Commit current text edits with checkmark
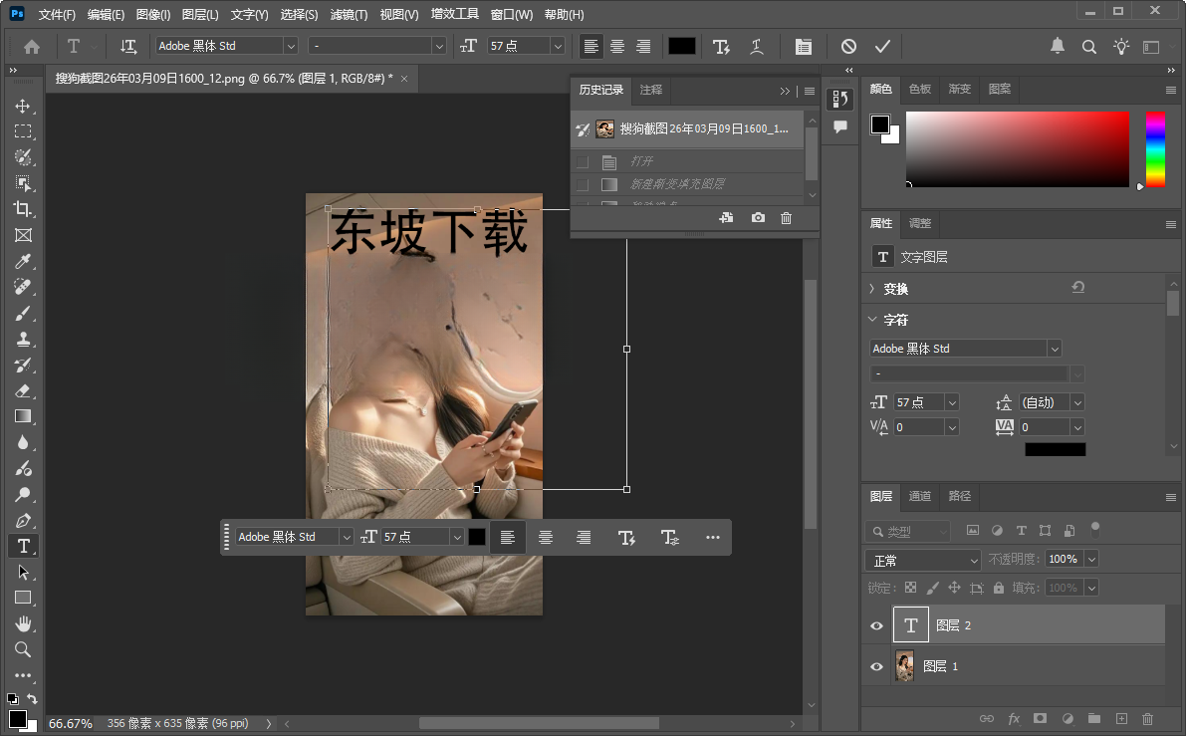 (882, 47)
